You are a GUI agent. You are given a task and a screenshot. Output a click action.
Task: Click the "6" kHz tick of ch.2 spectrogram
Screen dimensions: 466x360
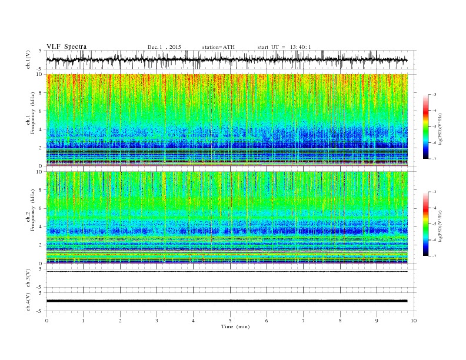coord(41,208)
